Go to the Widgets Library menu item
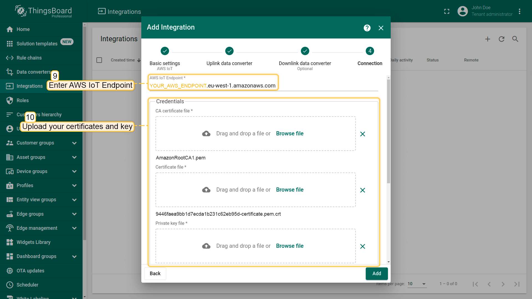 tap(34, 242)
